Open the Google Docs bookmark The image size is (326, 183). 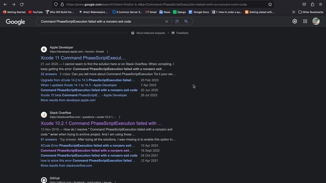tap(199, 12)
